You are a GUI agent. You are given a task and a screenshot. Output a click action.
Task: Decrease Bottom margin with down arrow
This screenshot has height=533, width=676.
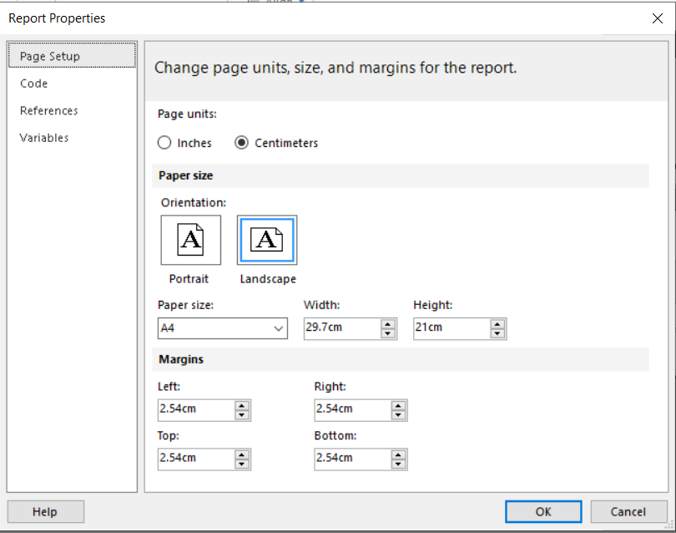pyautogui.click(x=398, y=464)
